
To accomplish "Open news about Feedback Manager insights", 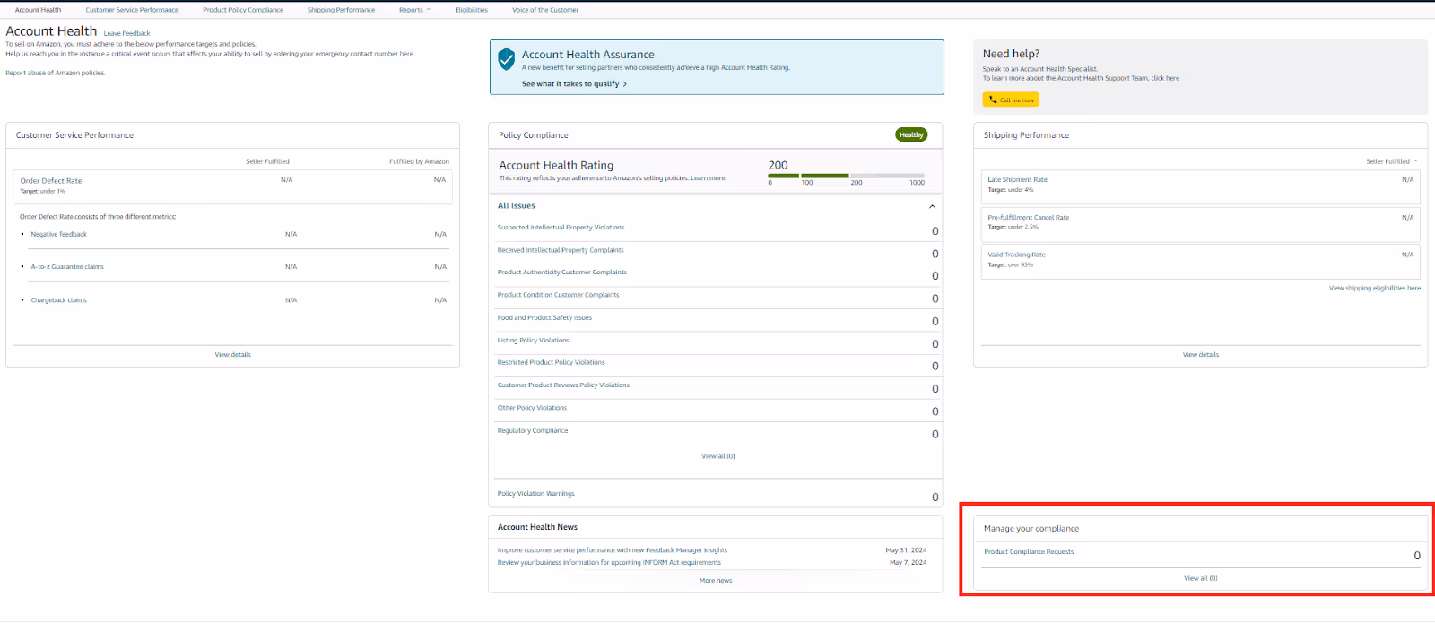I will click(613, 550).
